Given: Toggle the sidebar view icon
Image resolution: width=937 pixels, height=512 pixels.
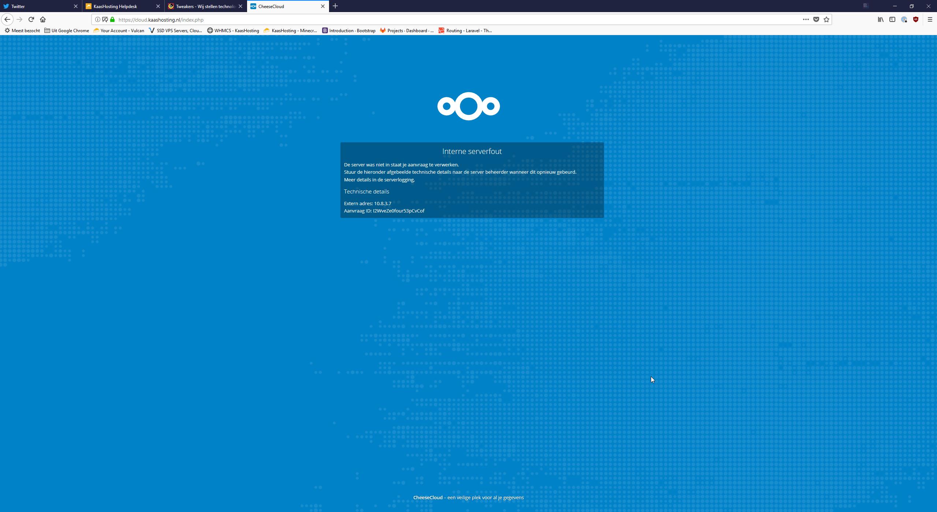Looking at the screenshot, I should [x=892, y=19].
